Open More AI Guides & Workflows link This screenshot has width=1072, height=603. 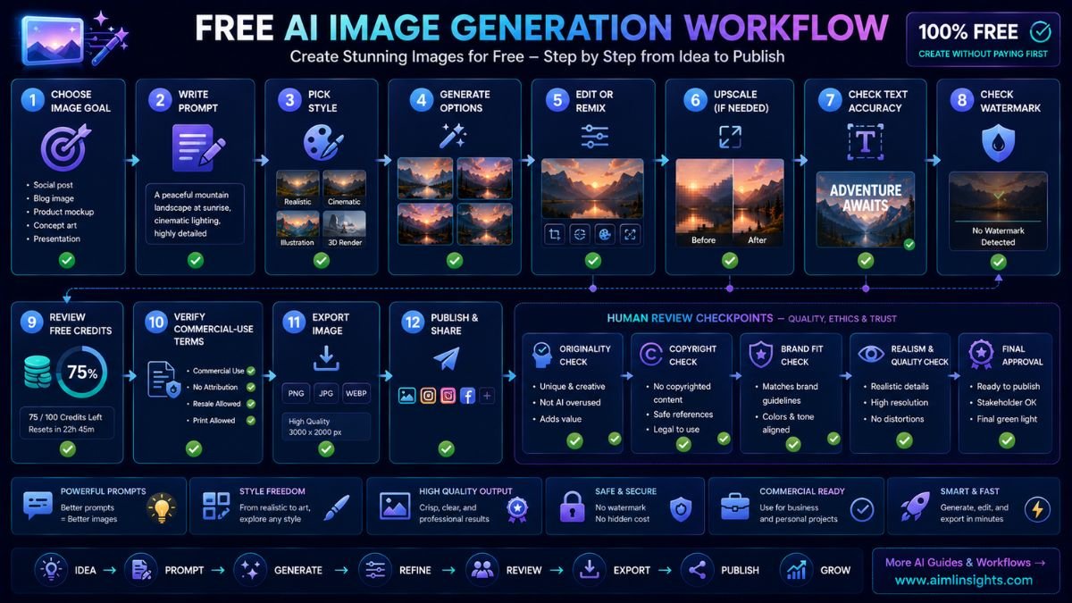click(965, 563)
